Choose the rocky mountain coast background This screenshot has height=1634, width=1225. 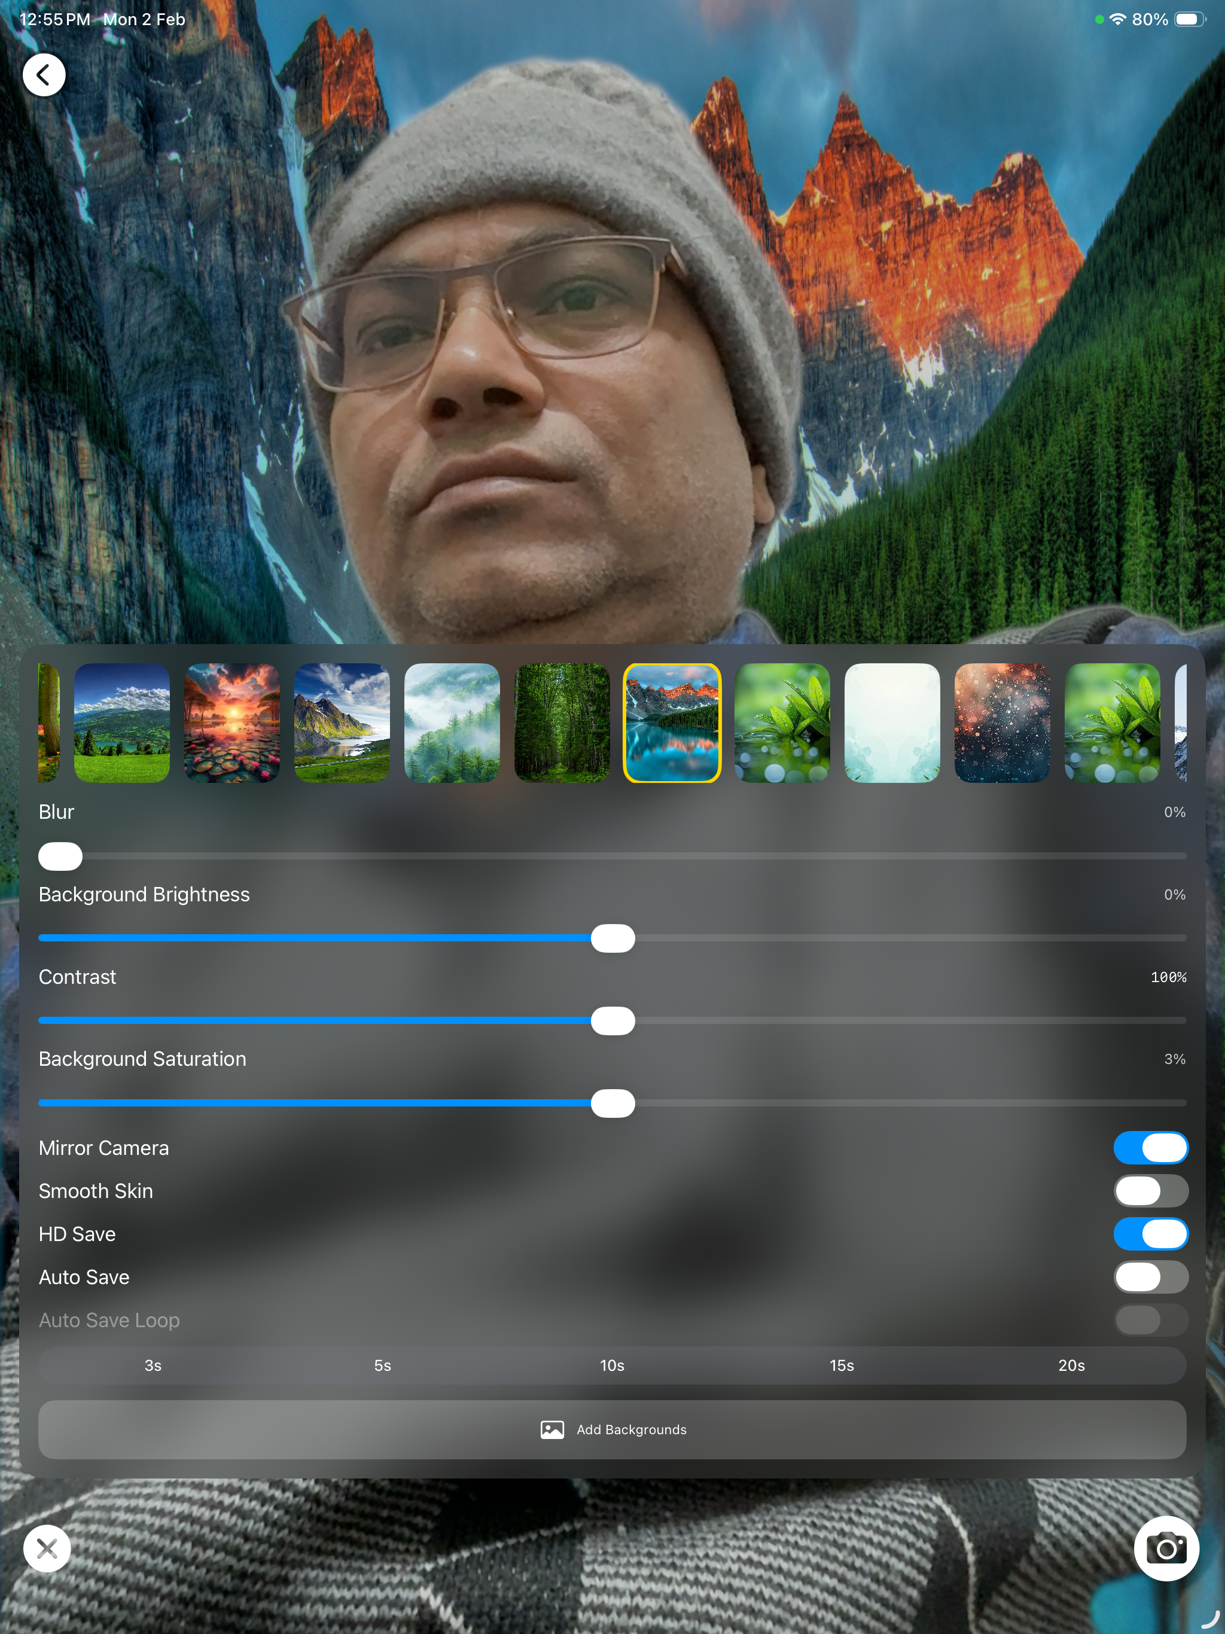[x=342, y=723]
